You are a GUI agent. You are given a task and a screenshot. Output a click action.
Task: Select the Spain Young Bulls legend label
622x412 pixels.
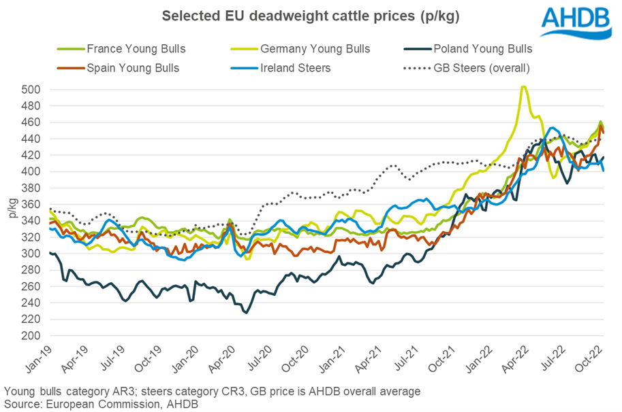(x=133, y=68)
